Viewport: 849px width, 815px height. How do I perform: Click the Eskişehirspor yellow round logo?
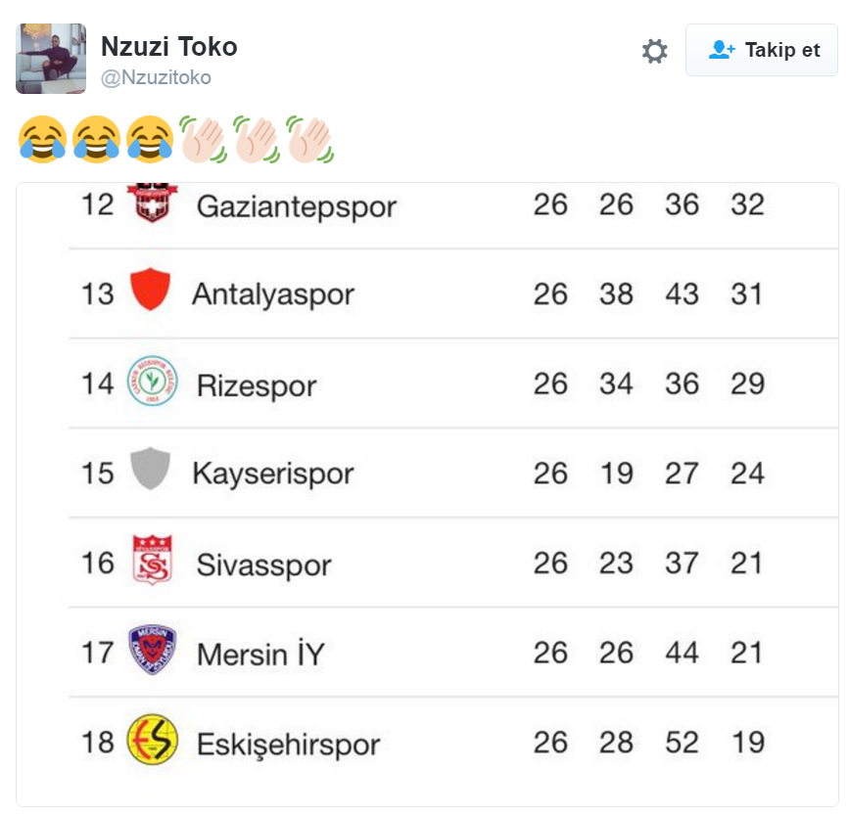tap(152, 740)
